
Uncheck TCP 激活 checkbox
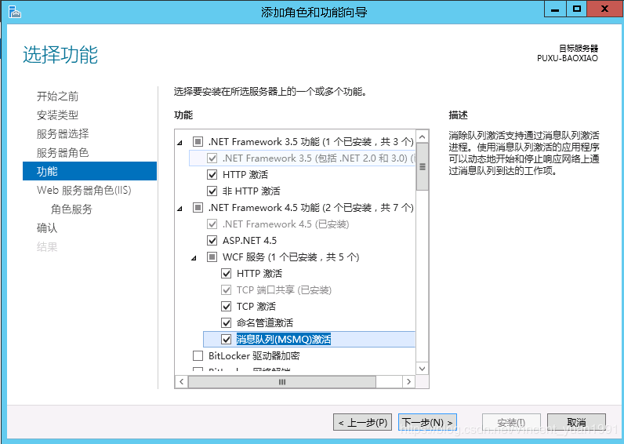pyautogui.click(x=226, y=306)
